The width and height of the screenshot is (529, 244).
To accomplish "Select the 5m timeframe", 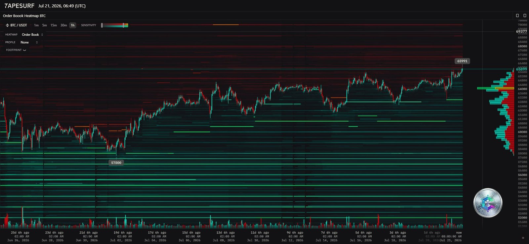I will [44, 25].
